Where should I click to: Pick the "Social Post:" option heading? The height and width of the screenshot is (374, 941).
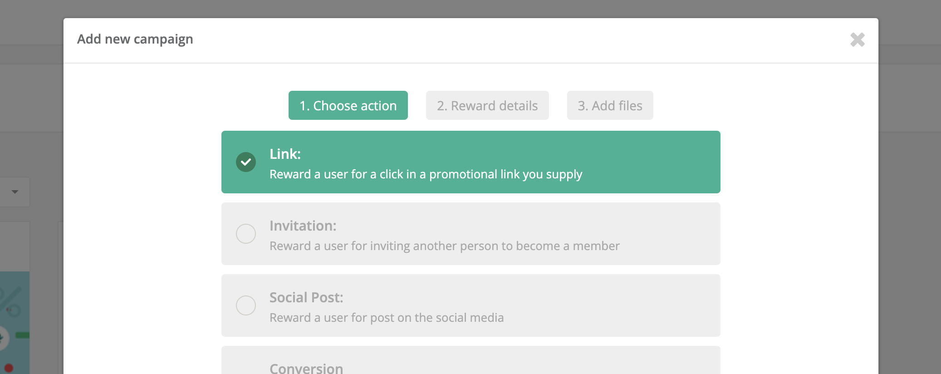pyautogui.click(x=306, y=297)
